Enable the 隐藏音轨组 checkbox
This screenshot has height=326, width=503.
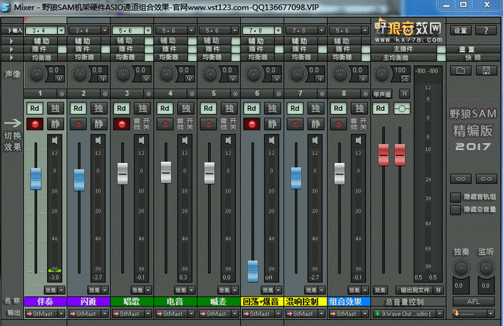455,198
